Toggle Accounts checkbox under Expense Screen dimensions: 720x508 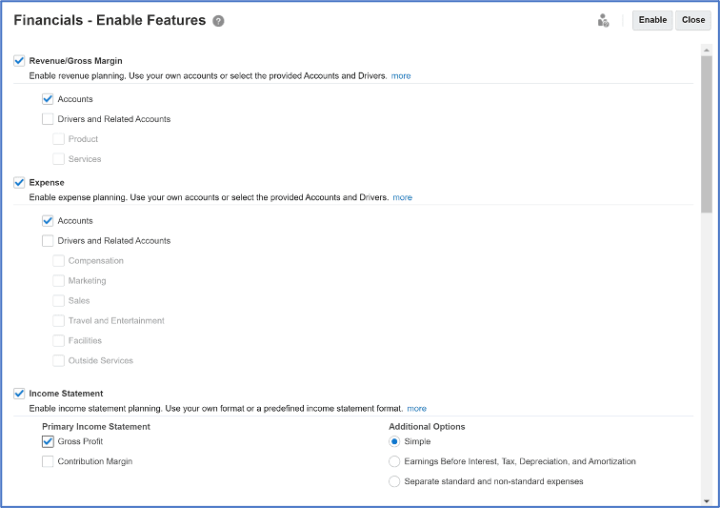click(x=48, y=221)
